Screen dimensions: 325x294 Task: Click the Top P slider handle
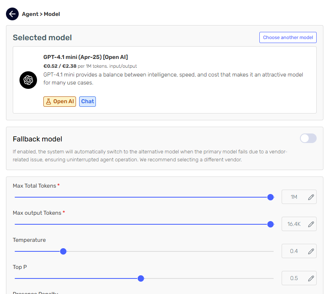[140, 278]
